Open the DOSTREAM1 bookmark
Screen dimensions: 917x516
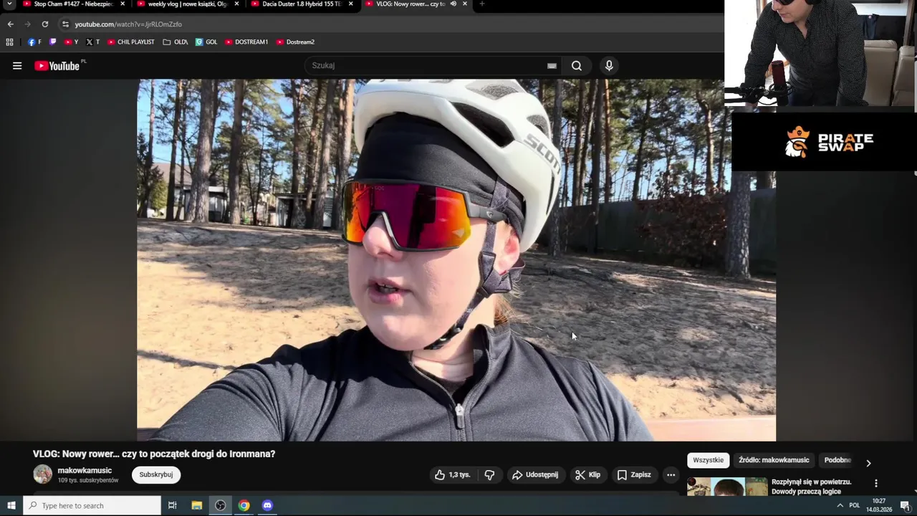pos(246,42)
